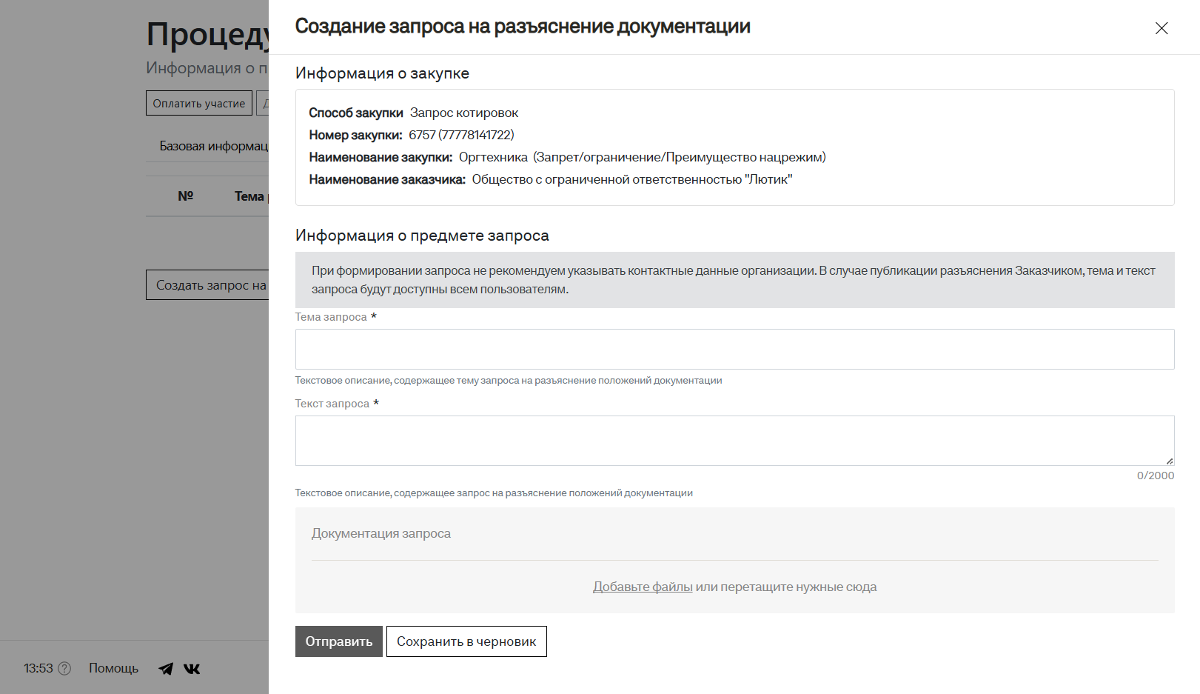The image size is (1200, 694).
Task: Grab the text area resize handle
Action: click(x=1169, y=461)
